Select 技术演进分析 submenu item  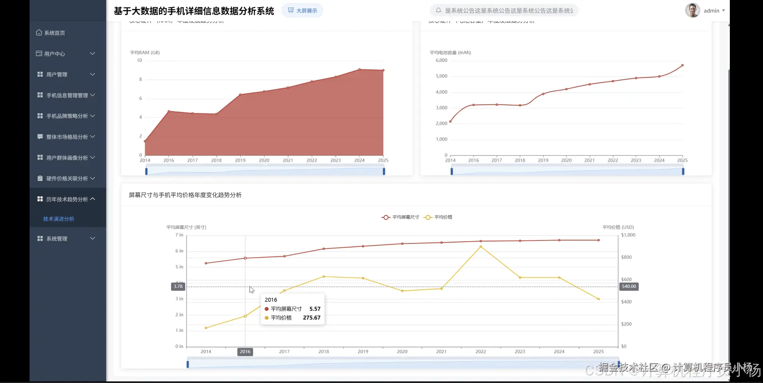click(59, 219)
